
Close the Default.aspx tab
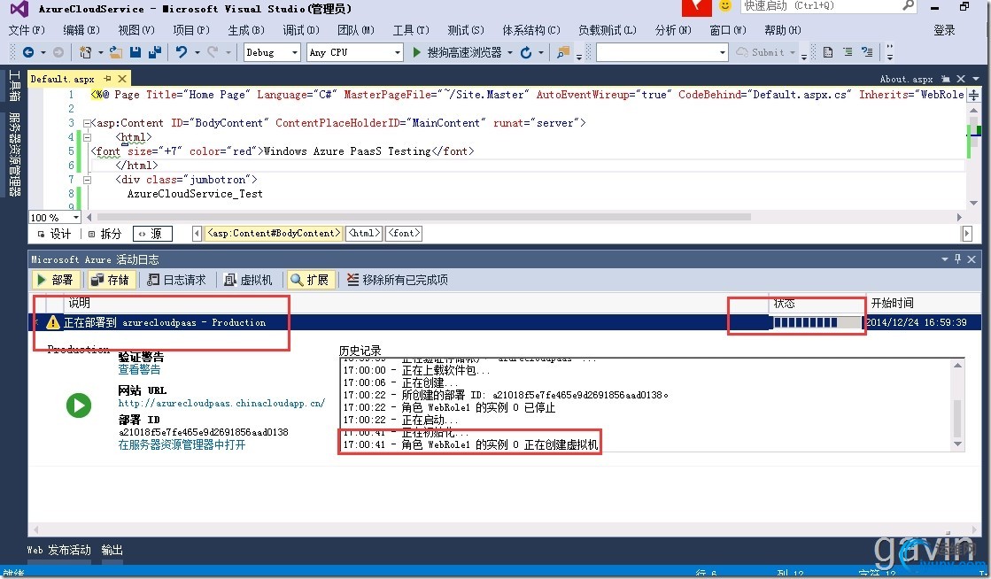point(122,79)
